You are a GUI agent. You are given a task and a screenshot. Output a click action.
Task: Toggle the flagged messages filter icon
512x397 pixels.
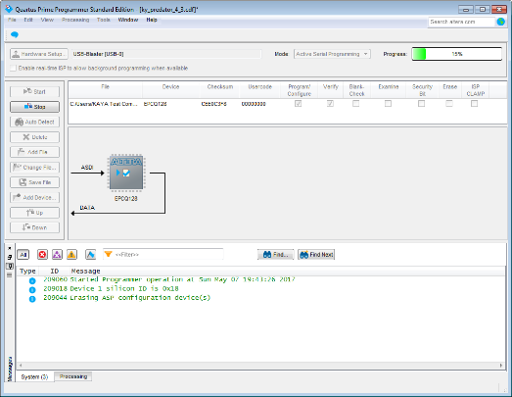[90, 255]
